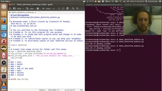The width and height of the screenshot is (162, 91).
Task: Open the Python language selector in status bar
Action: [43, 90]
